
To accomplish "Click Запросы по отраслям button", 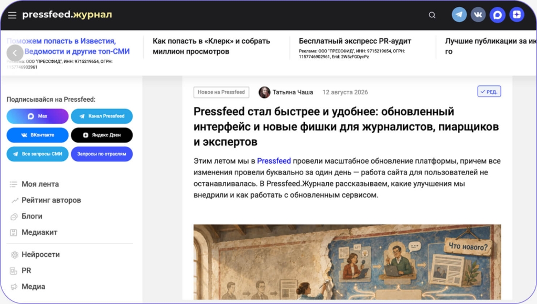I will [102, 154].
